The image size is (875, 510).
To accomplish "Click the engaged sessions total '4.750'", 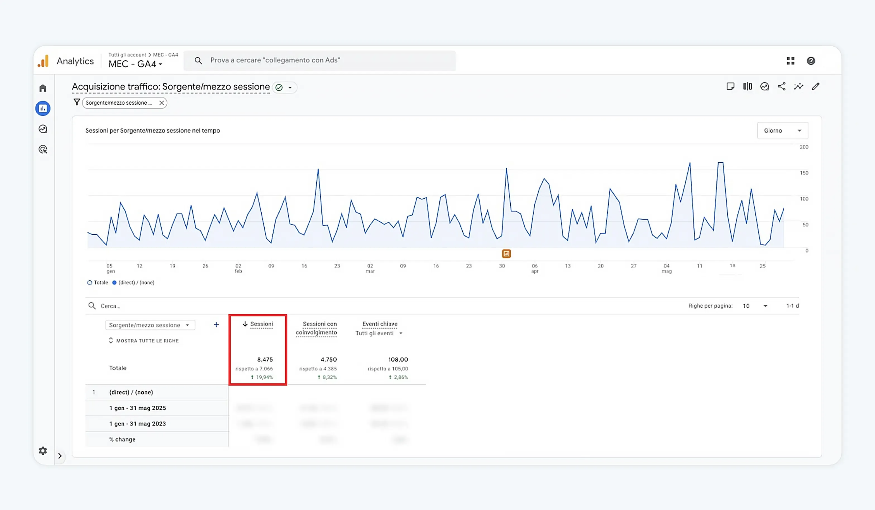I will coord(328,359).
